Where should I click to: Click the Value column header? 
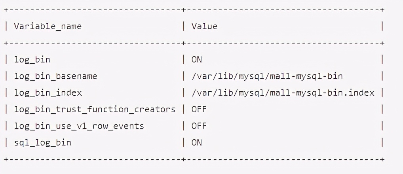[x=204, y=26]
